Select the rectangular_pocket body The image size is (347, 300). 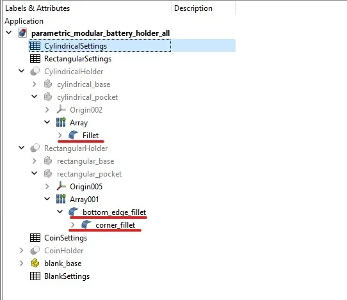pyautogui.click(x=89, y=174)
